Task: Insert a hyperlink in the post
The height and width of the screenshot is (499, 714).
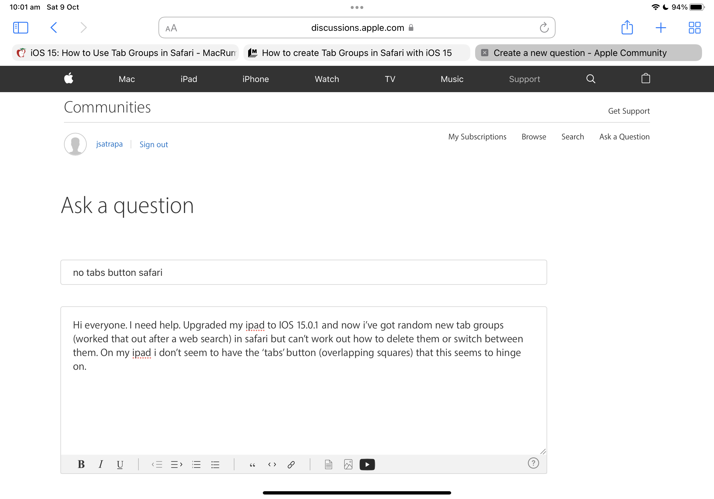Action: pyautogui.click(x=291, y=465)
